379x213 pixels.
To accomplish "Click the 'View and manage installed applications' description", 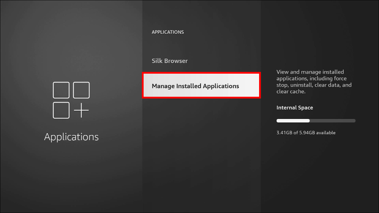I will coord(314,82).
